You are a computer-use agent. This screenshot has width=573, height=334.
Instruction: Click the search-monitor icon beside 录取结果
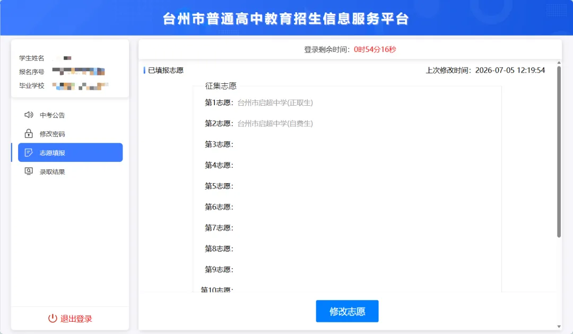pos(29,171)
